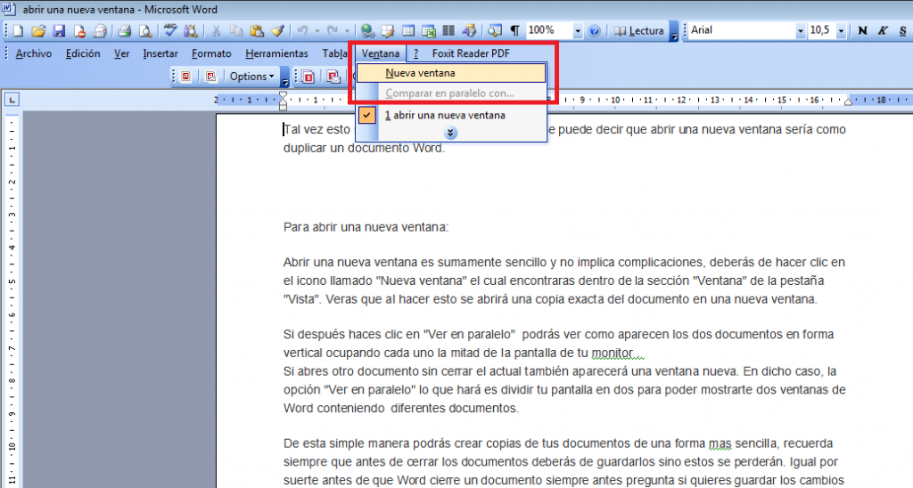This screenshot has height=488, width=913.
Task: Open the Foxit Reader PDF menu
Action: tap(471, 53)
